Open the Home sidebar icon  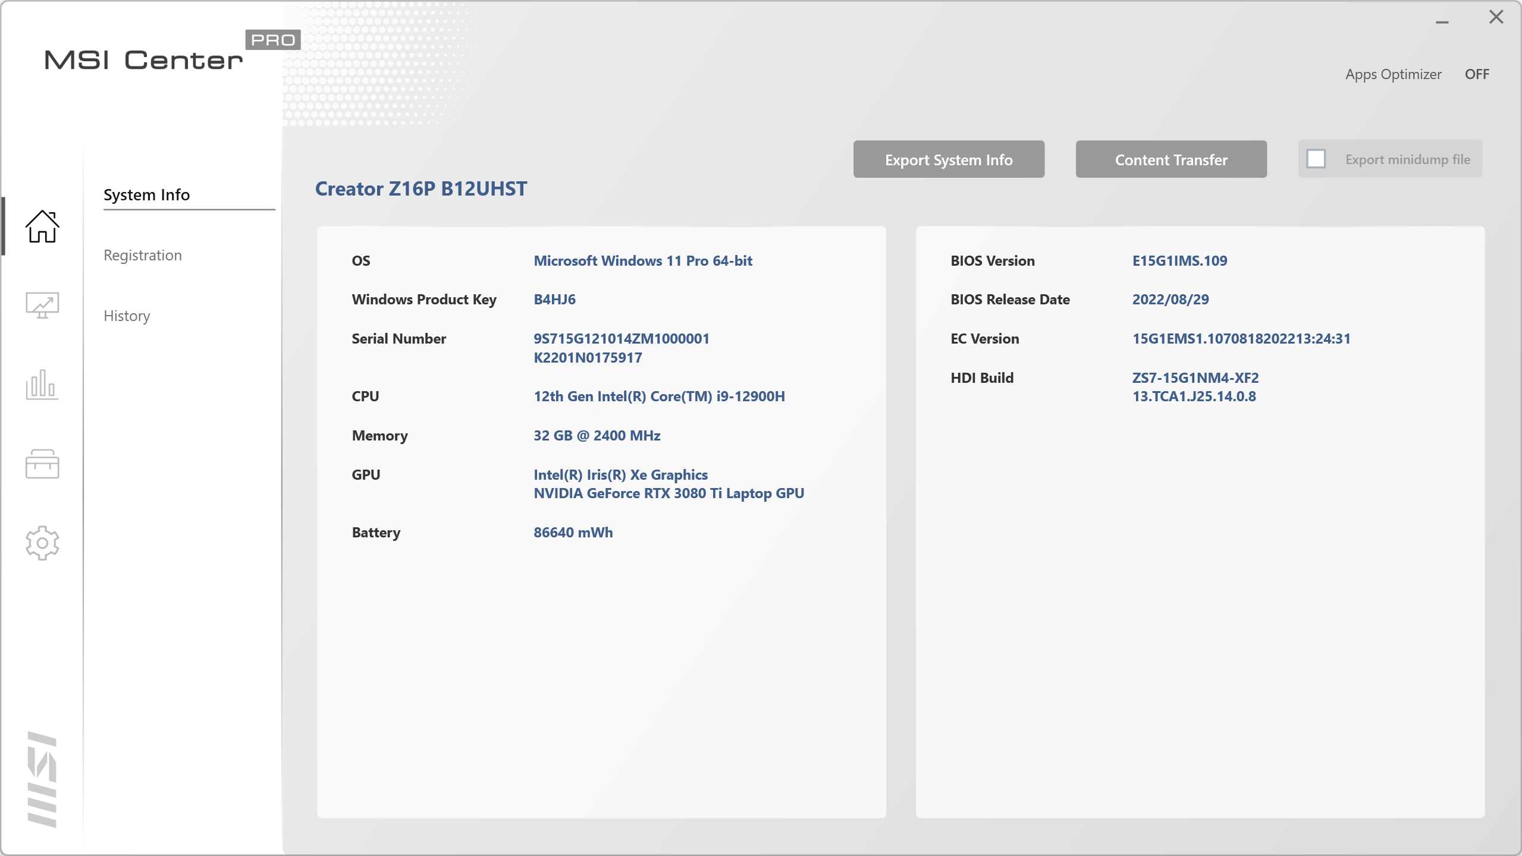point(42,226)
